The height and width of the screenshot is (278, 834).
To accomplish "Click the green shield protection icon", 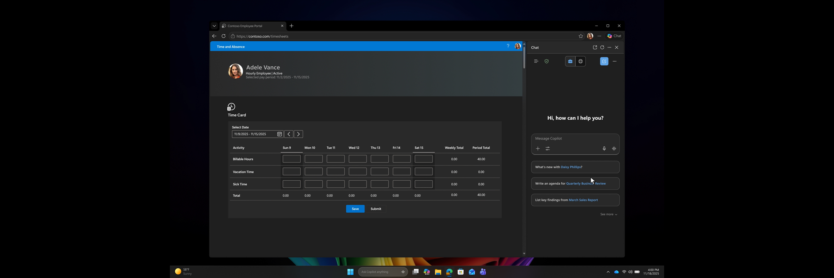I will pyautogui.click(x=546, y=61).
